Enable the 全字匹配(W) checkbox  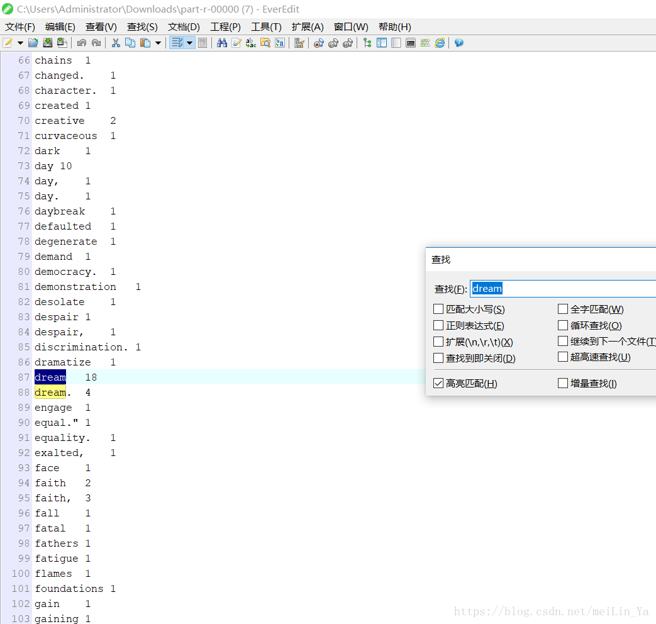click(x=563, y=309)
